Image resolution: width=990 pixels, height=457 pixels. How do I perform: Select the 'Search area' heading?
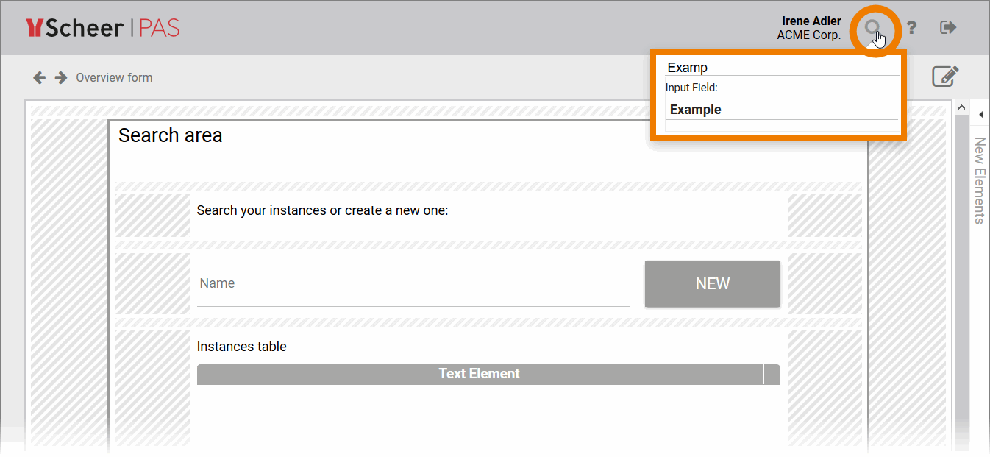click(170, 135)
